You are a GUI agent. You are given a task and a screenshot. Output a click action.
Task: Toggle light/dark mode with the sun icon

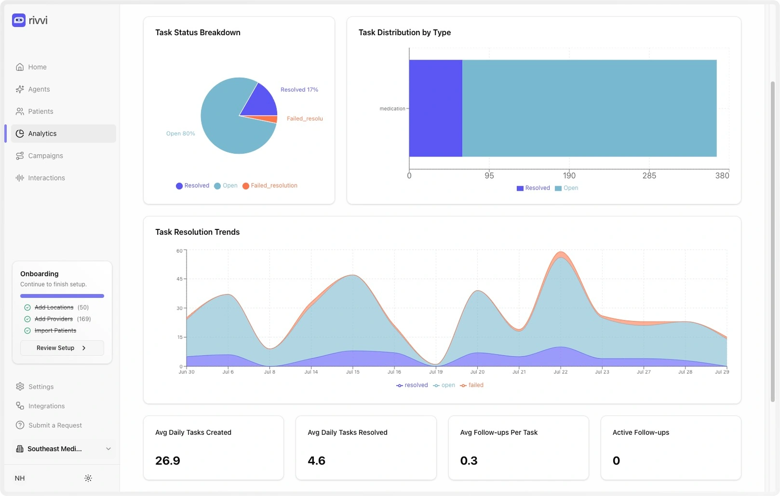coord(88,478)
